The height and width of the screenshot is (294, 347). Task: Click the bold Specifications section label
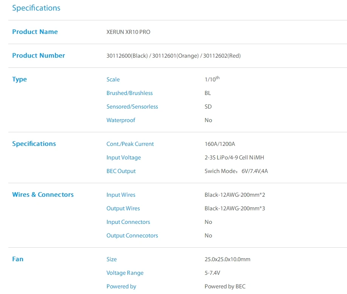tap(34, 144)
